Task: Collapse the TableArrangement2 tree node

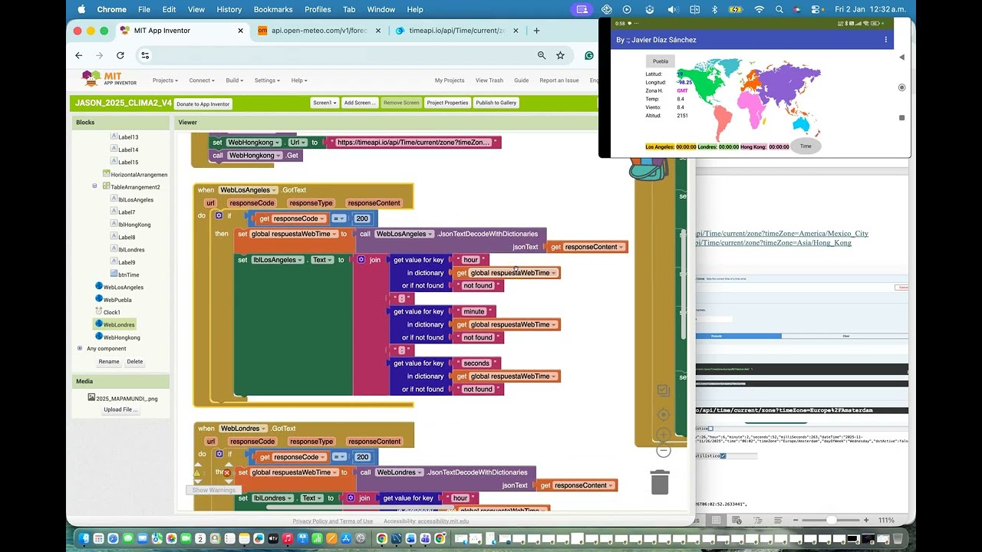Action: [95, 186]
